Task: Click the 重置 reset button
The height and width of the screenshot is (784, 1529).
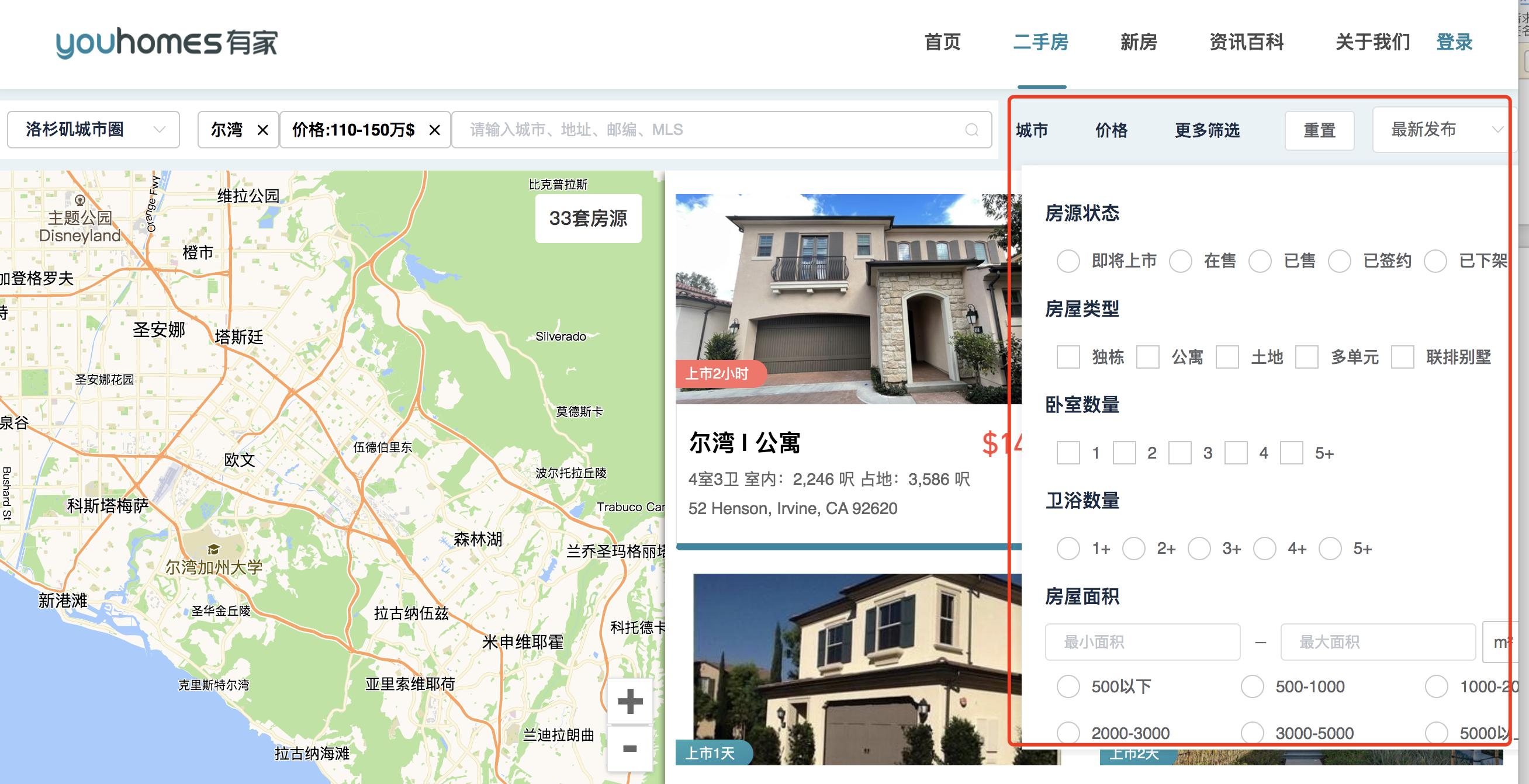Action: pyautogui.click(x=1319, y=130)
